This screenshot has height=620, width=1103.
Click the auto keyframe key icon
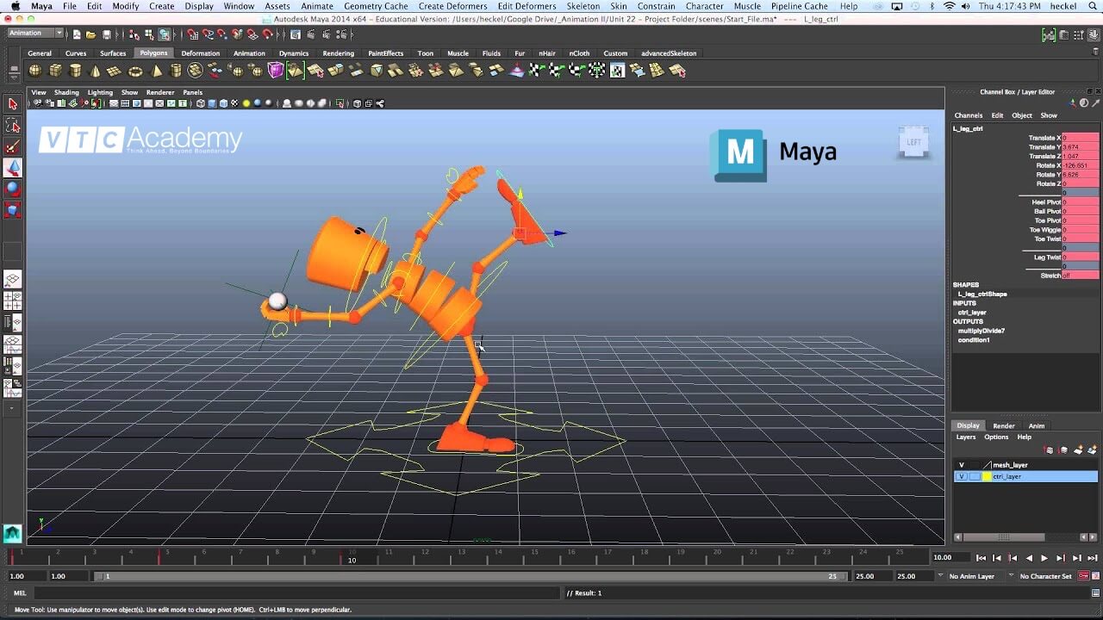click(1083, 576)
